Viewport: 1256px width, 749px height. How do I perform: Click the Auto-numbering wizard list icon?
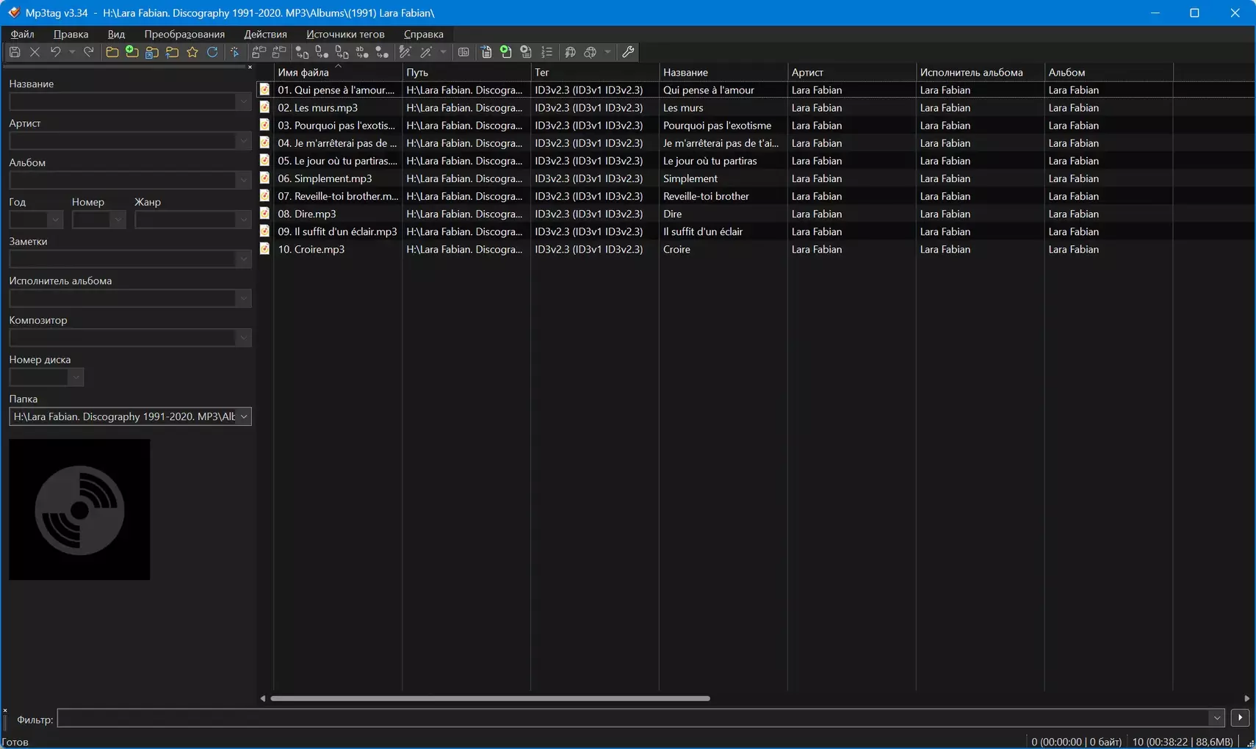(x=546, y=52)
